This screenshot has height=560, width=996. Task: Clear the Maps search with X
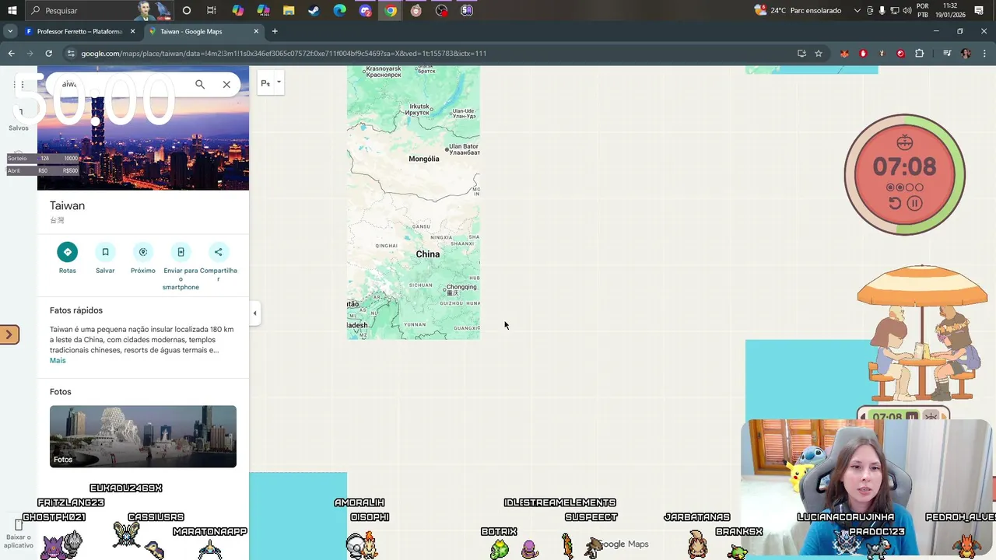pyautogui.click(x=226, y=84)
